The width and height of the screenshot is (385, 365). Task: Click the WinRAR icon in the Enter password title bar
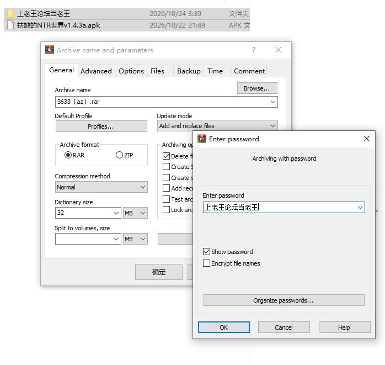click(202, 139)
